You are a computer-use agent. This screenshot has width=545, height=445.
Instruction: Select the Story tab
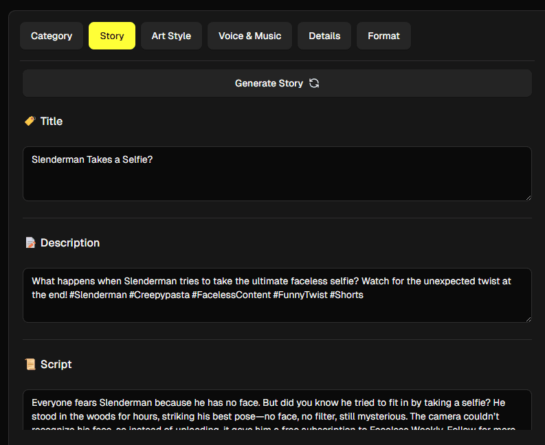(112, 36)
